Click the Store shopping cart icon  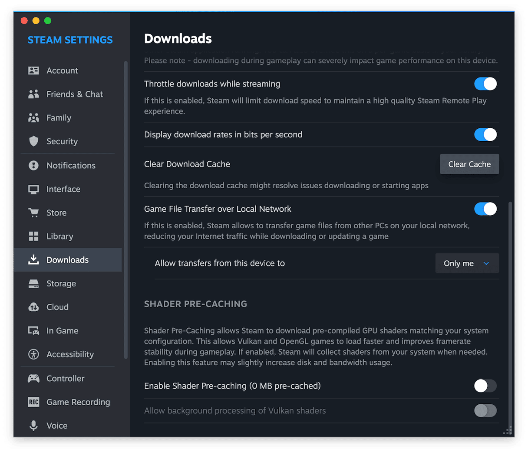[33, 213]
